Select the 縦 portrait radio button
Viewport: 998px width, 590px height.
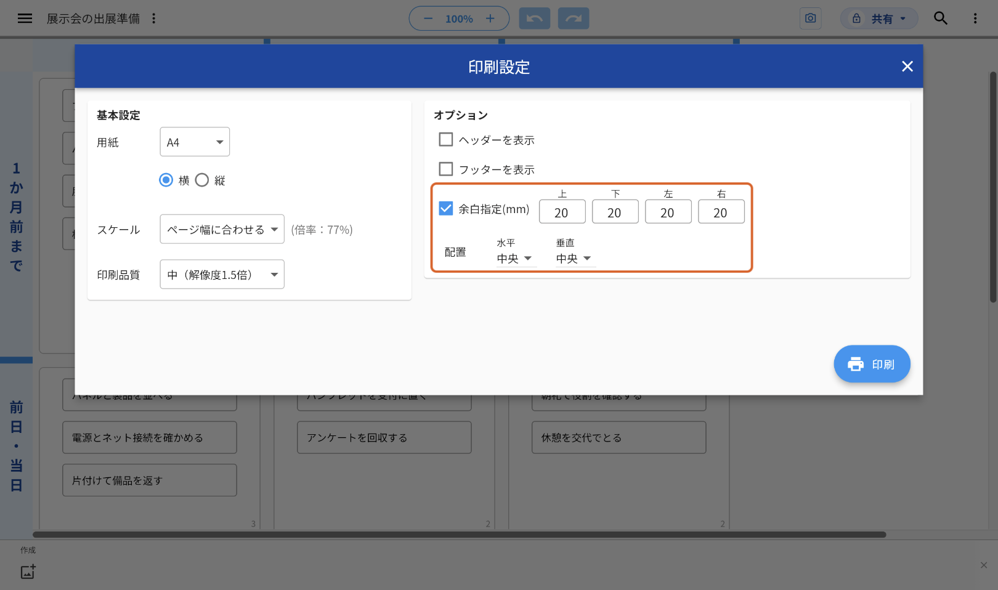coord(202,180)
